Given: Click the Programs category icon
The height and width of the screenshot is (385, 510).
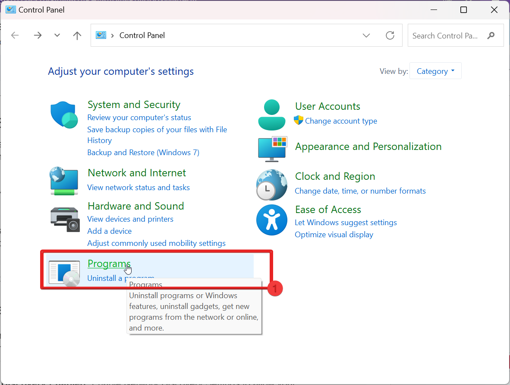Looking at the screenshot, I should click(64, 273).
